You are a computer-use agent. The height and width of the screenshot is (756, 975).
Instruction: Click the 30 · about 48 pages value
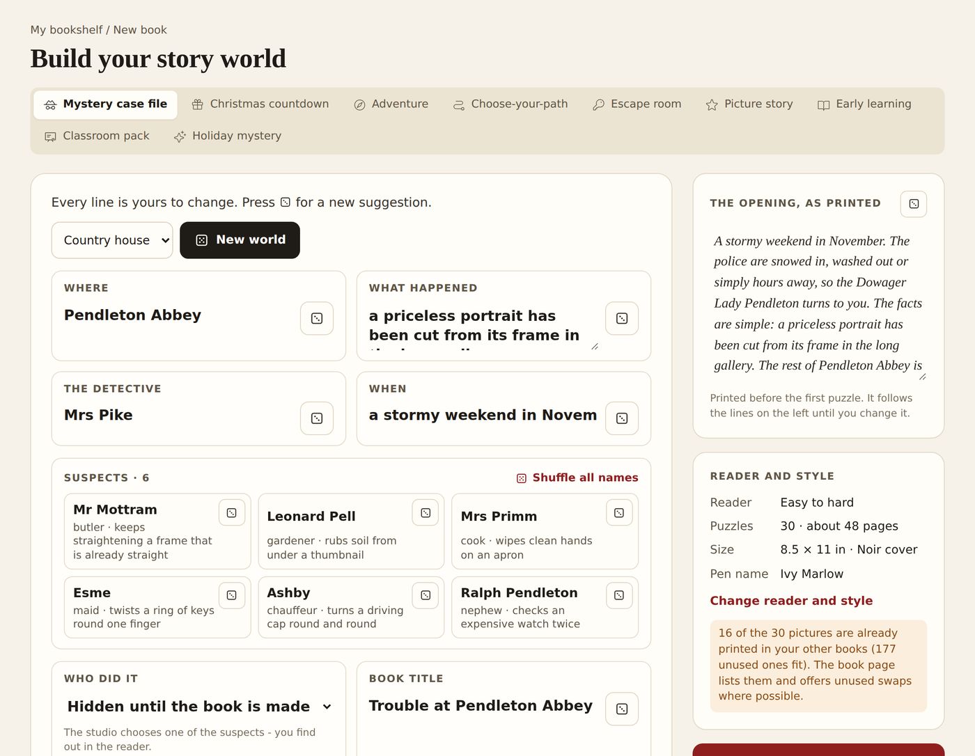pyautogui.click(x=839, y=526)
